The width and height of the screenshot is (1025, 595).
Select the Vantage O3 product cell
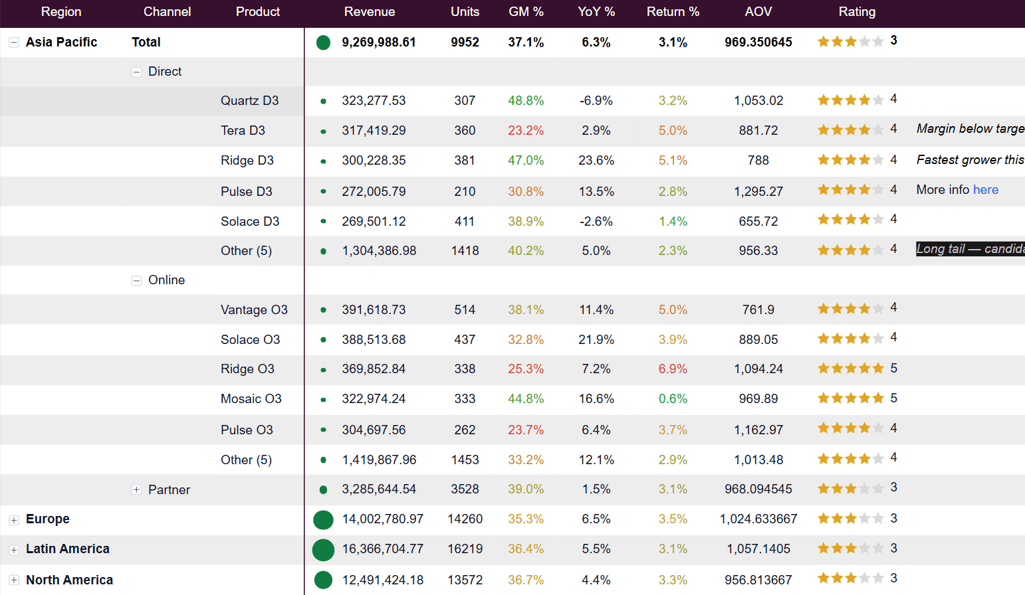click(254, 310)
